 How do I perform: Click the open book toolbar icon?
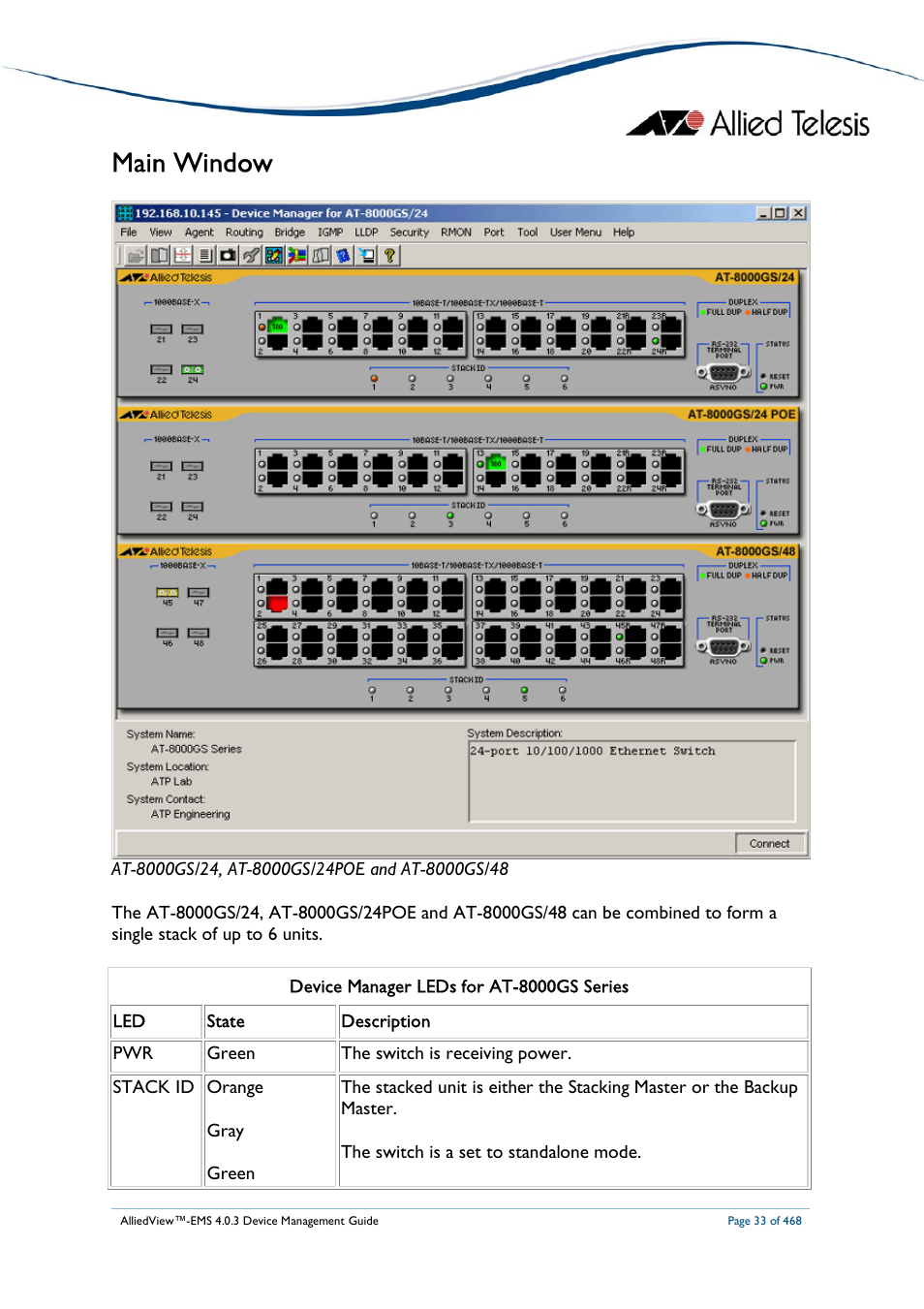pyautogui.click(x=159, y=256)
